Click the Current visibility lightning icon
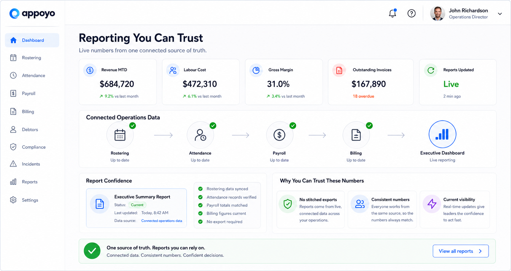511x271 pixels. pos(432,204)
